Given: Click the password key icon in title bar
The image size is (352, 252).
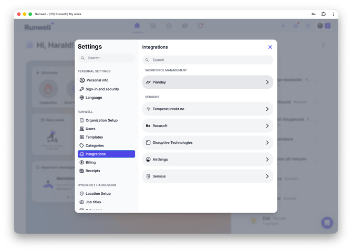Looking at the screenshot, I should pyautogui.click(x=314, y=14).
